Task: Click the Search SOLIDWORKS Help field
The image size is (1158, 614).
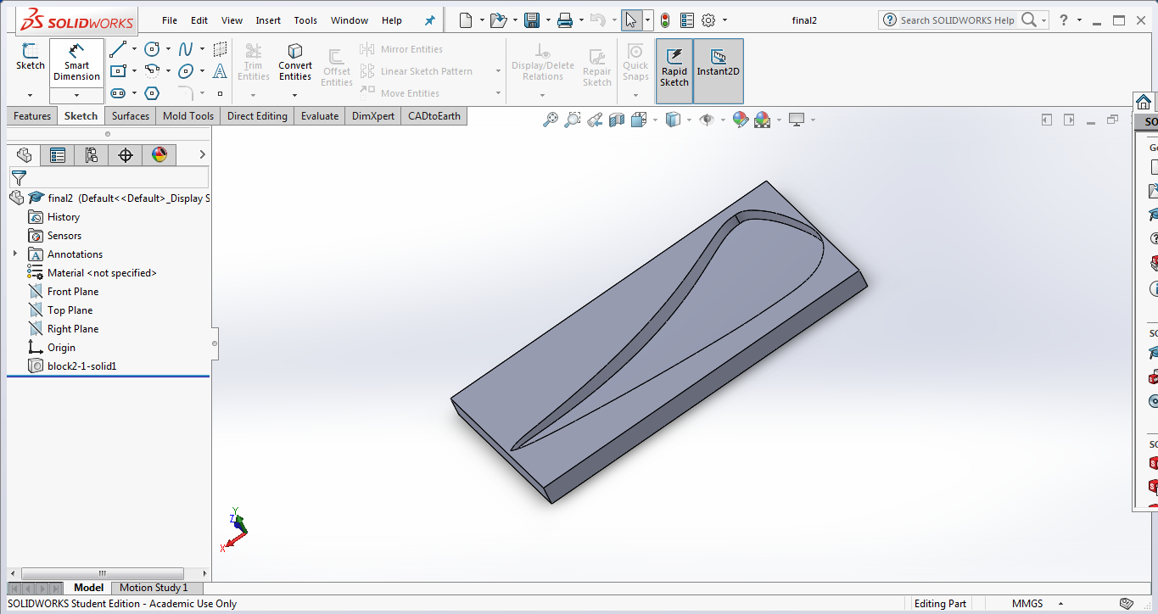Action: [x=958, y=20]
